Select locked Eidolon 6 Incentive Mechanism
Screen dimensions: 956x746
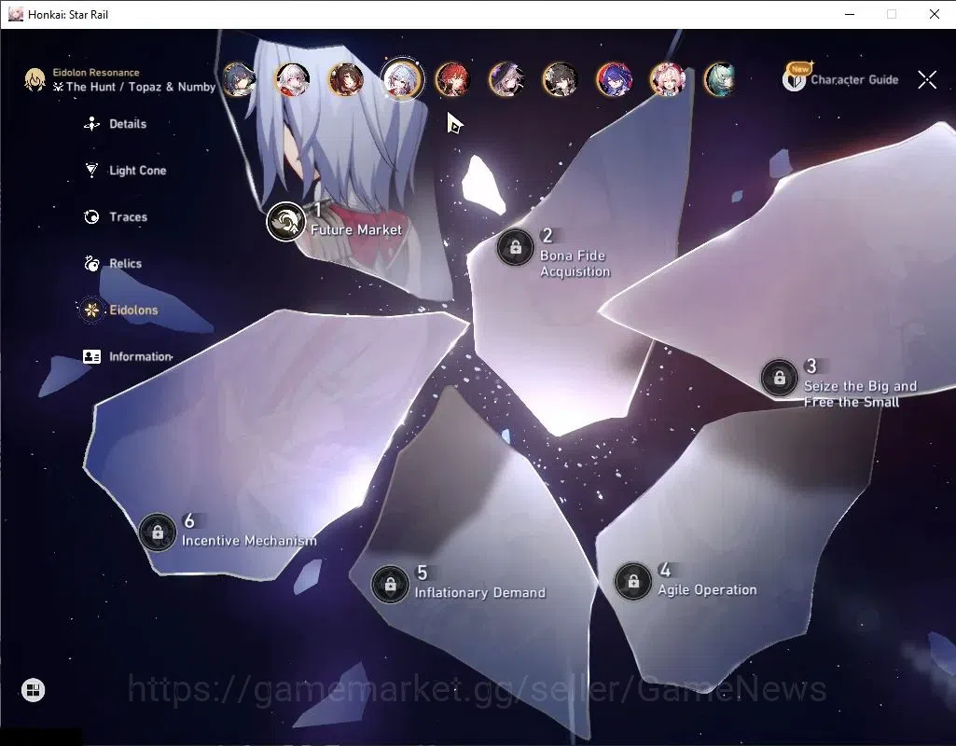click(x=158, y=532)
